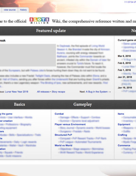Click the Feb 1, 2018 date
The height and width of the screenshot is (176, 136).
pyautogui.click(x=124, y=70)
